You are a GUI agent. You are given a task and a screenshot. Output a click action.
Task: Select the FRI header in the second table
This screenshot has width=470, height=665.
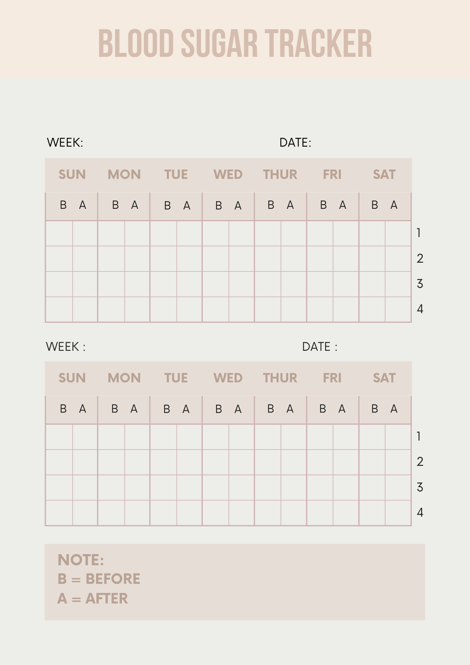[332, 378]
